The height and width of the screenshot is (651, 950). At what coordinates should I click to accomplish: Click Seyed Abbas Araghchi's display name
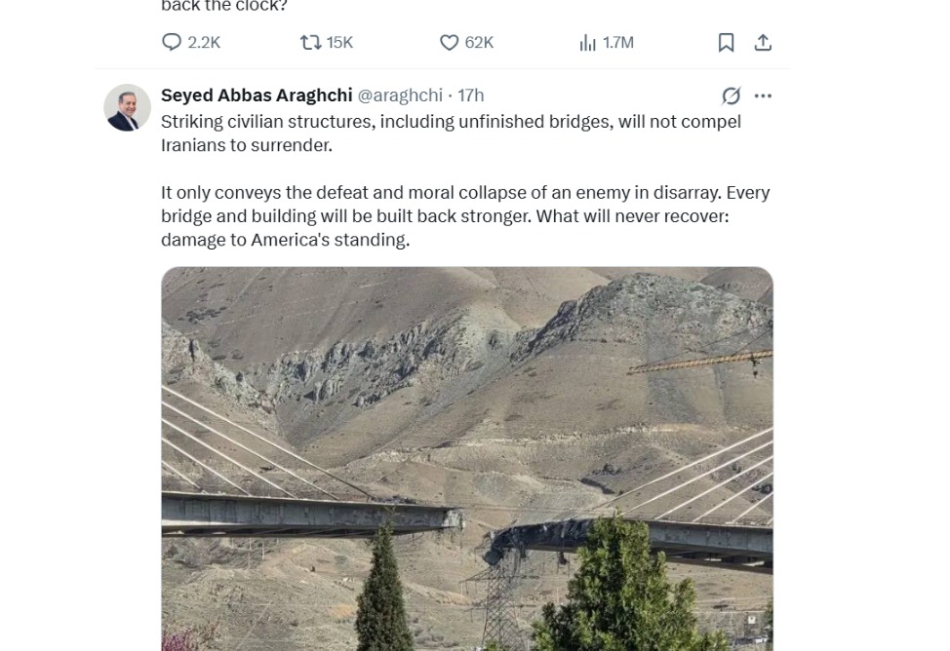point(257,95)
